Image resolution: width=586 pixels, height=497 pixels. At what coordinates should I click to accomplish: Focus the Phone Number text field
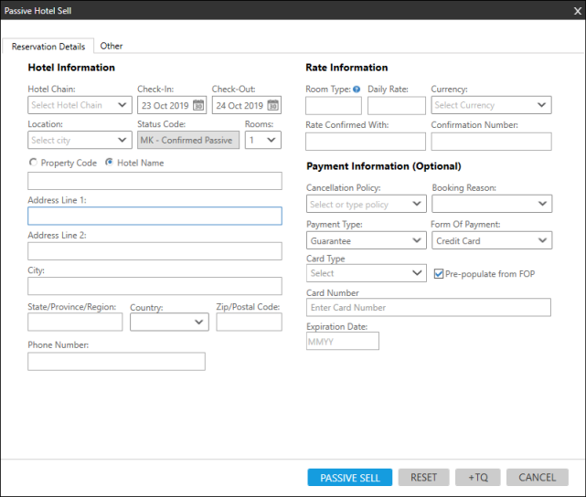coord(116,362)
